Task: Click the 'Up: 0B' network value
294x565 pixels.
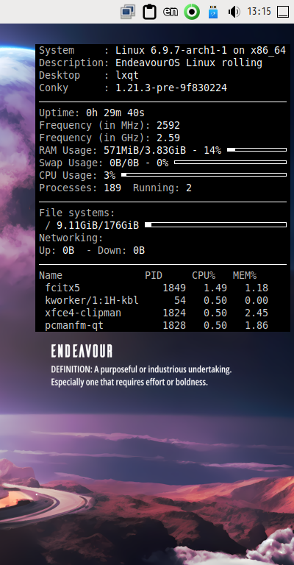Action: 57,251
